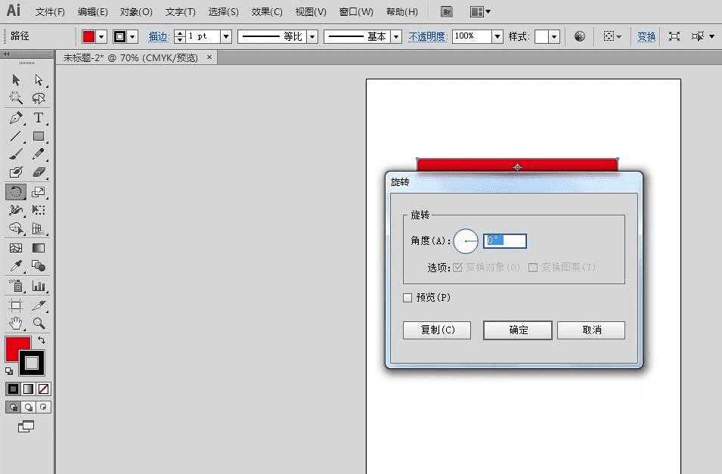Pick the Eyedropper tool
Viewport: 722px width, 474px height.
(x=16, y=266)
